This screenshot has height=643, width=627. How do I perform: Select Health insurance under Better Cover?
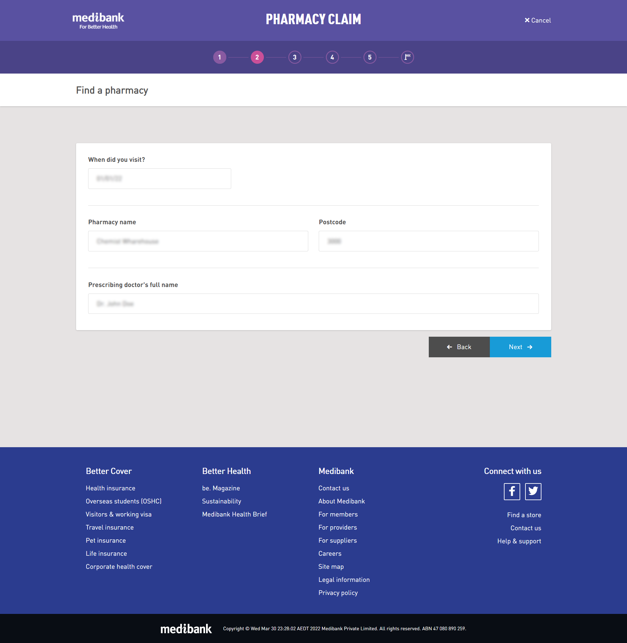tap(110, 488)
